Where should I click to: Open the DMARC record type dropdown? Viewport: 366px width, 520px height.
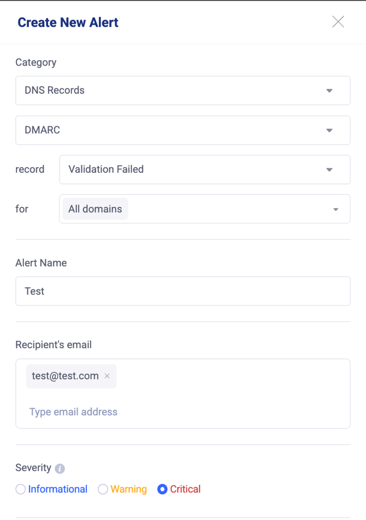[183, 130]
